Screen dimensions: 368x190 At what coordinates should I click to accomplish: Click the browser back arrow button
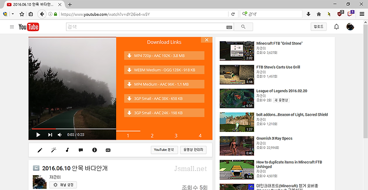[42, 14]
